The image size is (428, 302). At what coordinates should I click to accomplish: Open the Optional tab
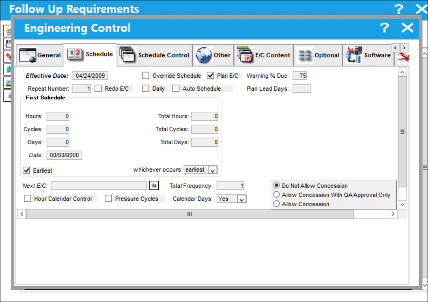318,55
